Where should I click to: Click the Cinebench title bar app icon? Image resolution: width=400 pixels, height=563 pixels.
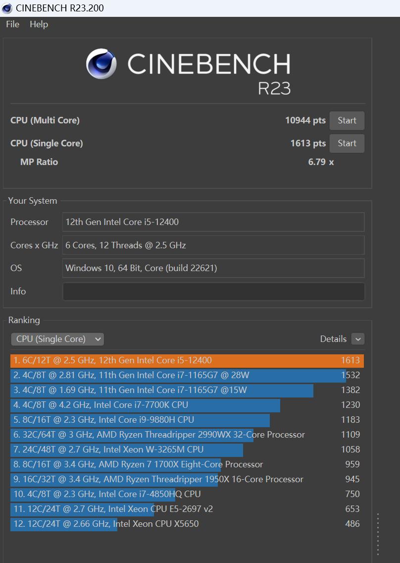[x=7, y=8]
